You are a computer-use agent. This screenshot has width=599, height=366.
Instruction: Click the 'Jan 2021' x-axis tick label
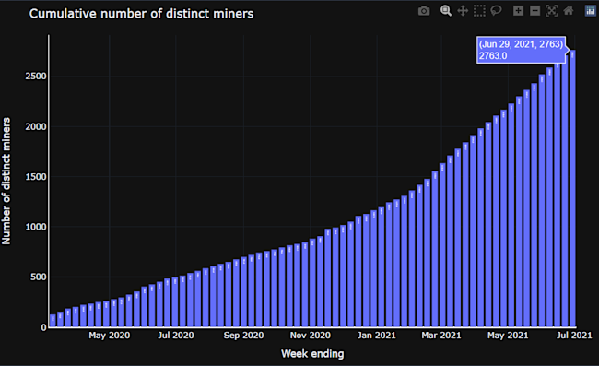click(377, 336)
